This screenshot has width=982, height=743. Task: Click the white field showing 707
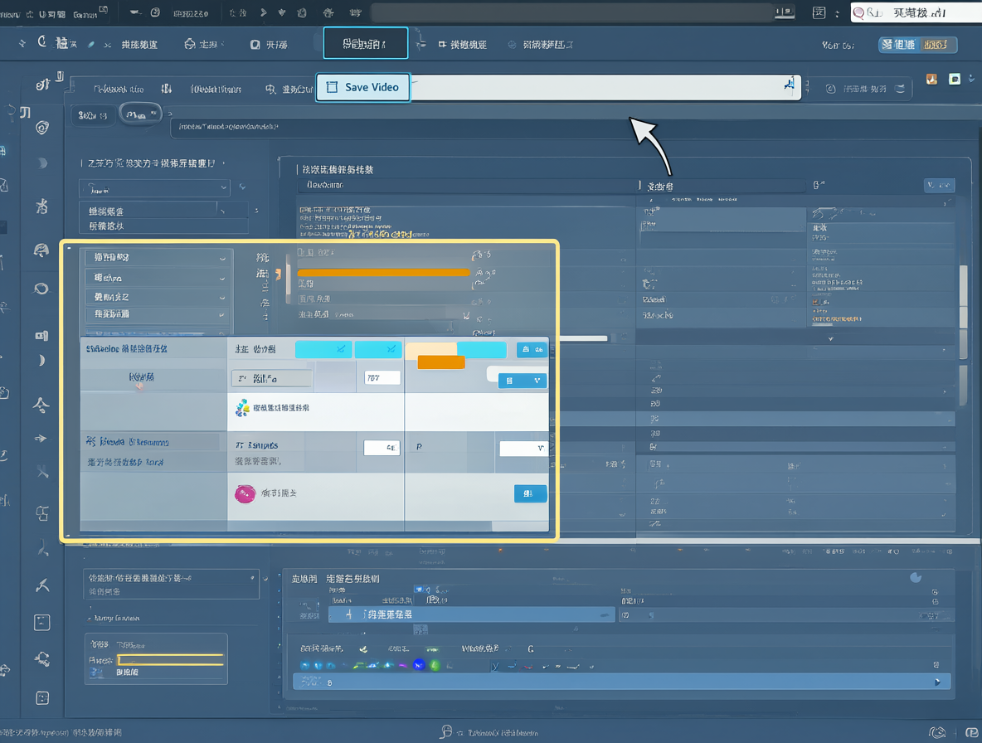(382, 377)
